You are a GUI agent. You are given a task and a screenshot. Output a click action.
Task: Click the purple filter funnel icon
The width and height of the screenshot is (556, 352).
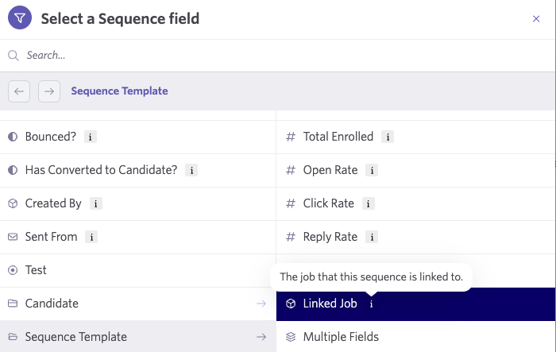coord(20,18)
